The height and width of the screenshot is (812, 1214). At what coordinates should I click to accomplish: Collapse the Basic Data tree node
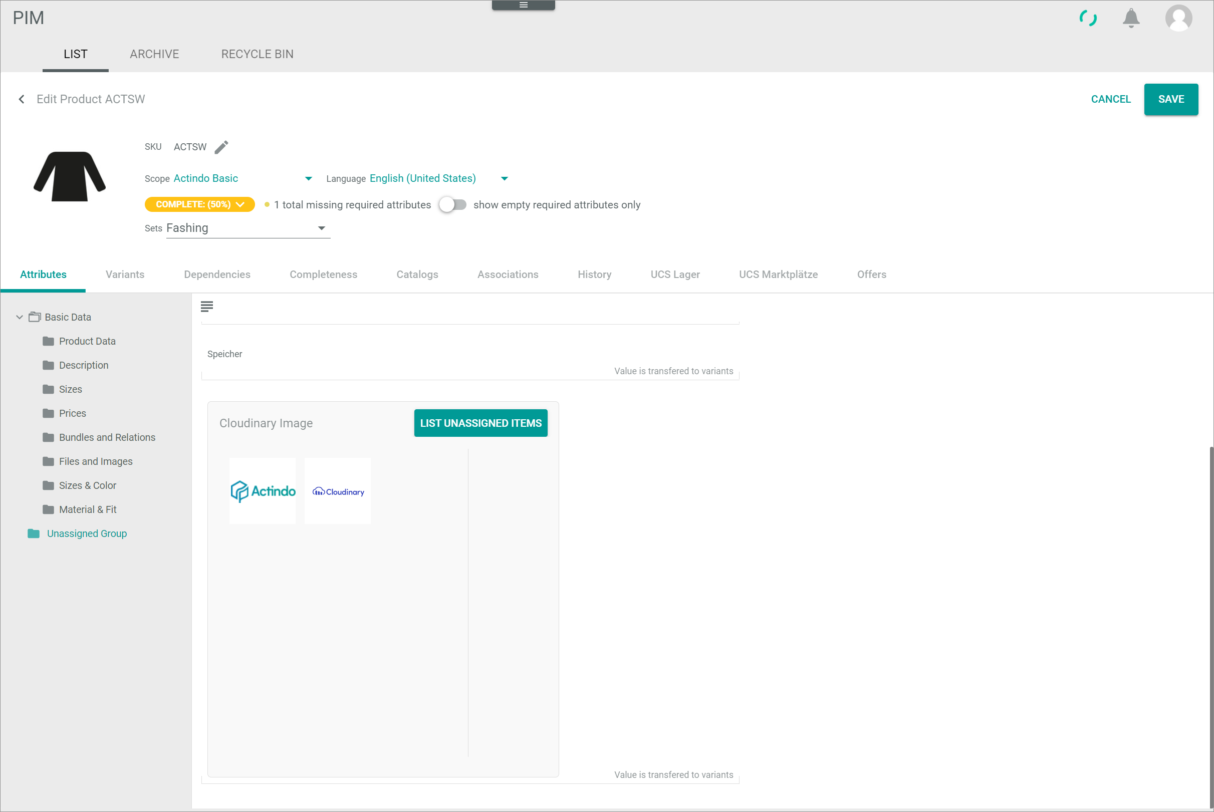click(x=20, y=317)
